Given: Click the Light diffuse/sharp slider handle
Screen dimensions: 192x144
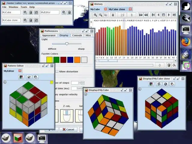Looking at the screenshot, I should coord(67,44).
